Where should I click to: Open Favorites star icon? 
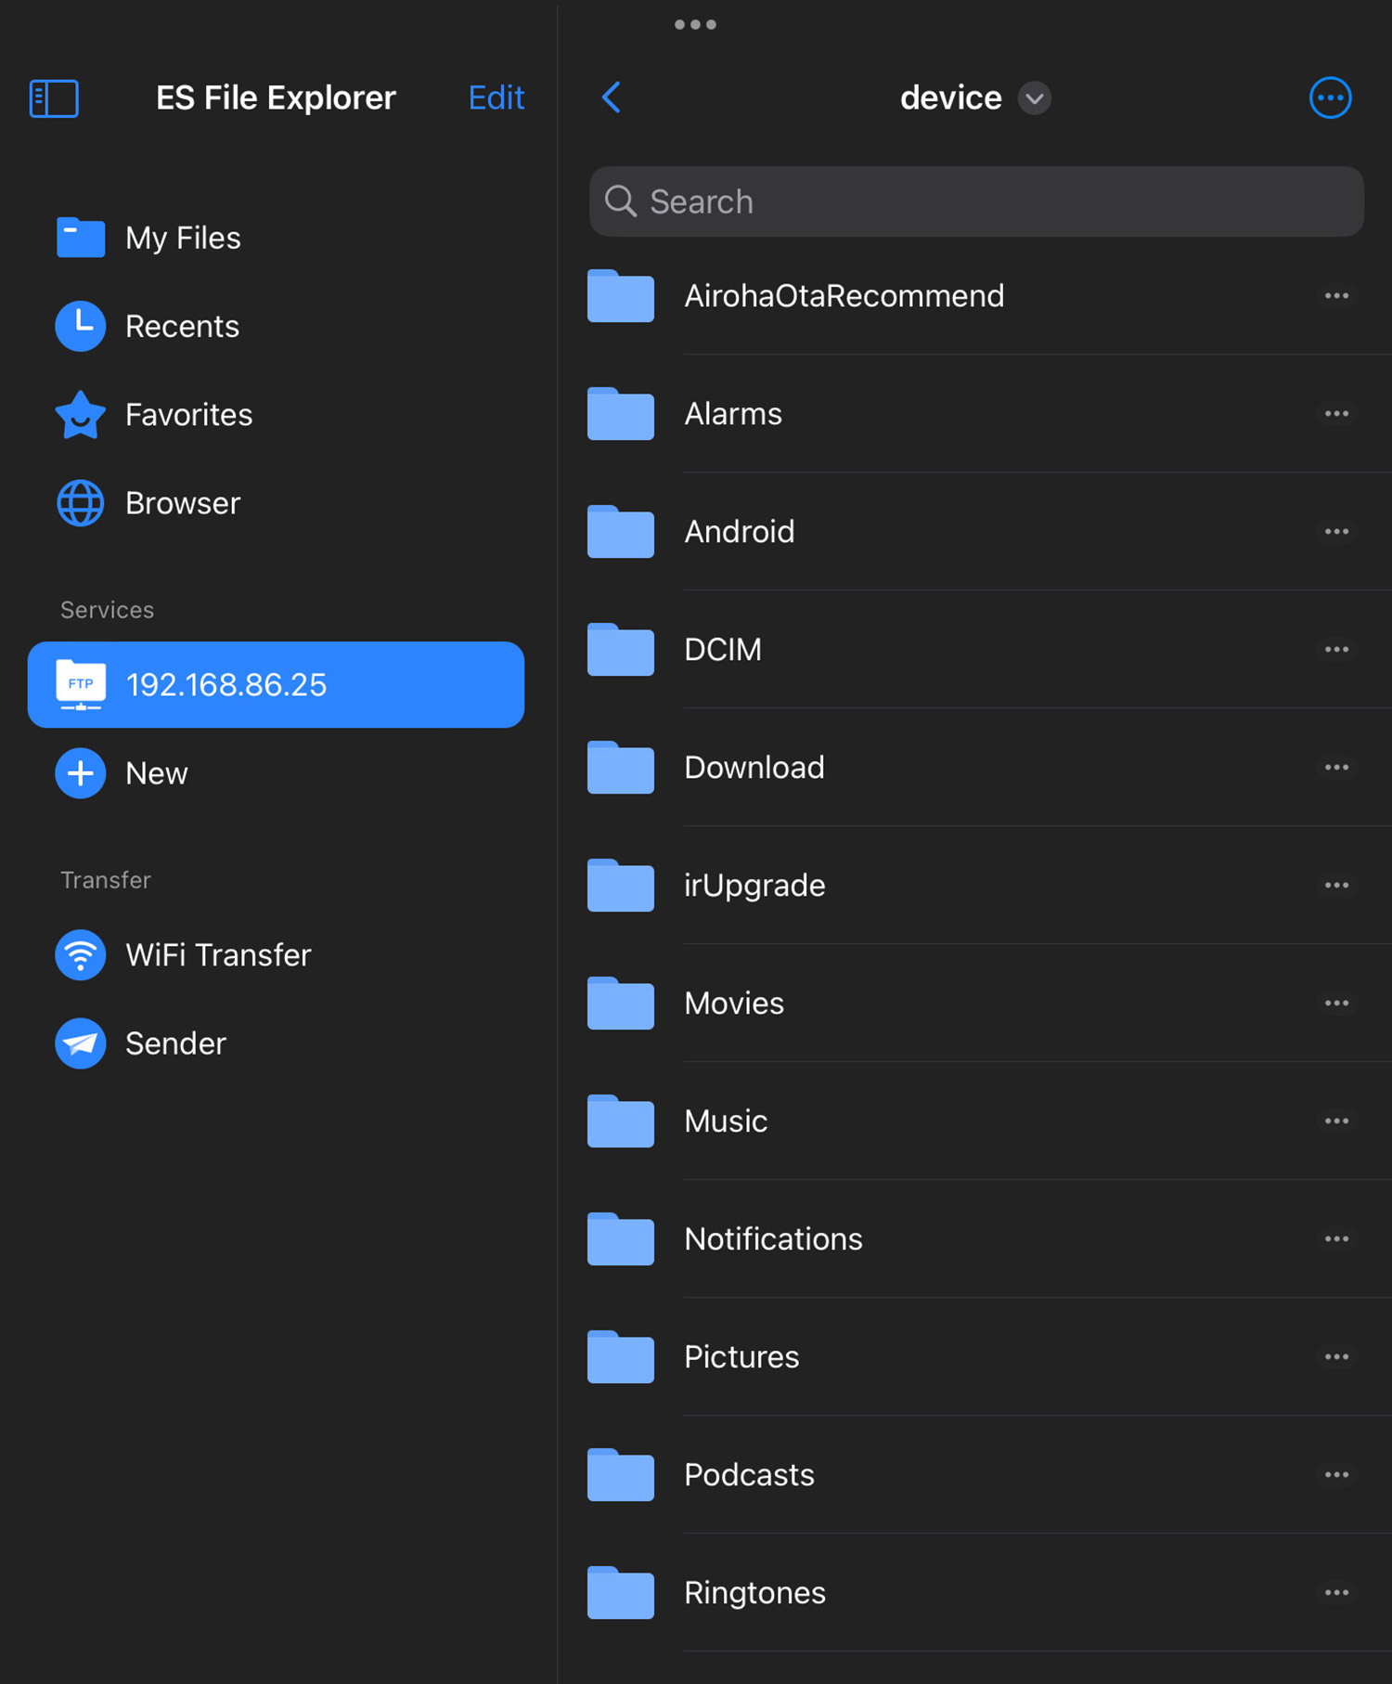click(81, 414)
